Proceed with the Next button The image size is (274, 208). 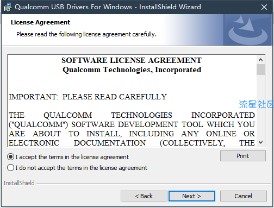click(192, 196)
